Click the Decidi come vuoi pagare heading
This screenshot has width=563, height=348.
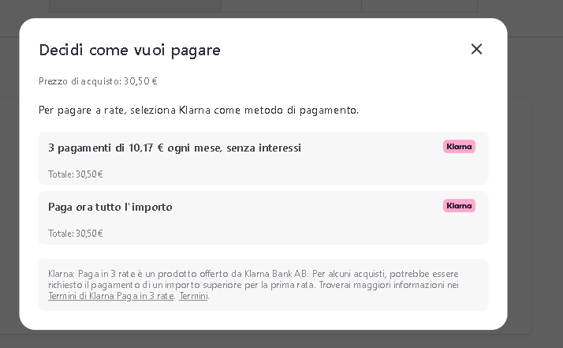pyautogui.click(x=129, y=51)
